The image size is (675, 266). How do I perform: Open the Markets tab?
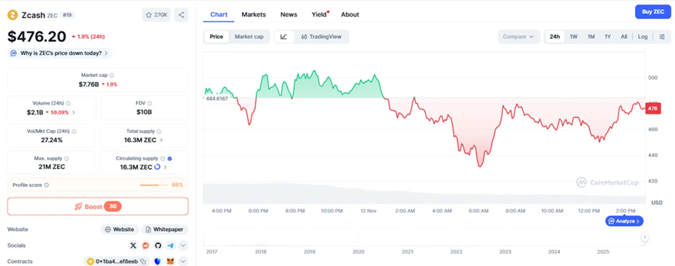pos(254,14)
